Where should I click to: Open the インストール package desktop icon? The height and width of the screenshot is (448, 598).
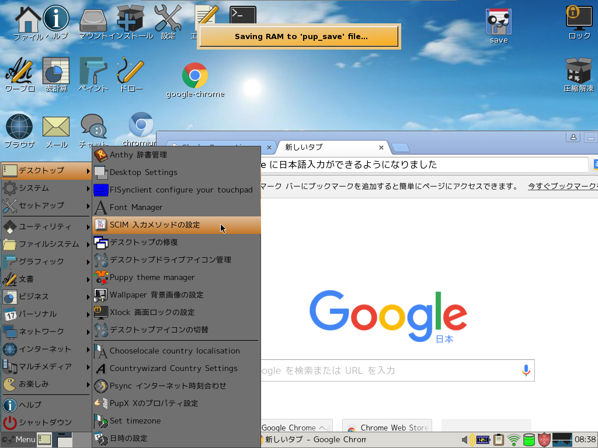(130, 23)
